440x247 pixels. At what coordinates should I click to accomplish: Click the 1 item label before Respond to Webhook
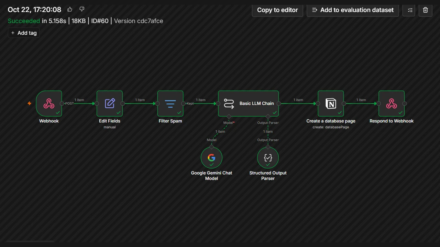click(x=361, y=100)
